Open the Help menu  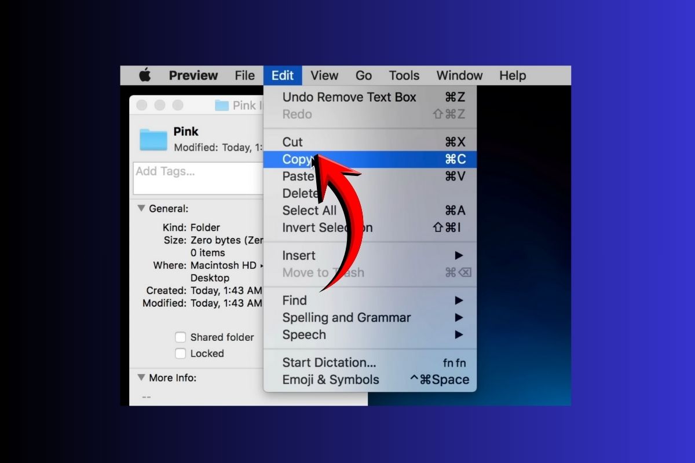pos(513,75)
